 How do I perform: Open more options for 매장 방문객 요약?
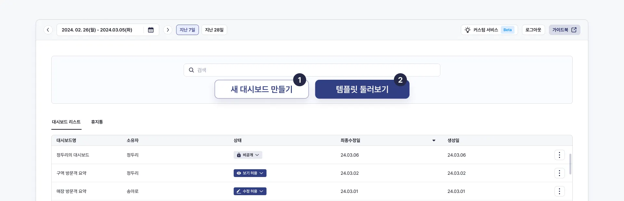point(559,191)
